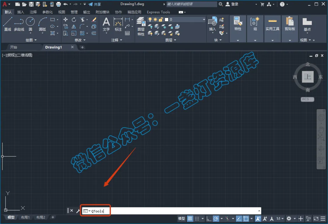The image size is (328, 224).
Task: Open annotation scale 1:1 dropdown
Action: 280,219
